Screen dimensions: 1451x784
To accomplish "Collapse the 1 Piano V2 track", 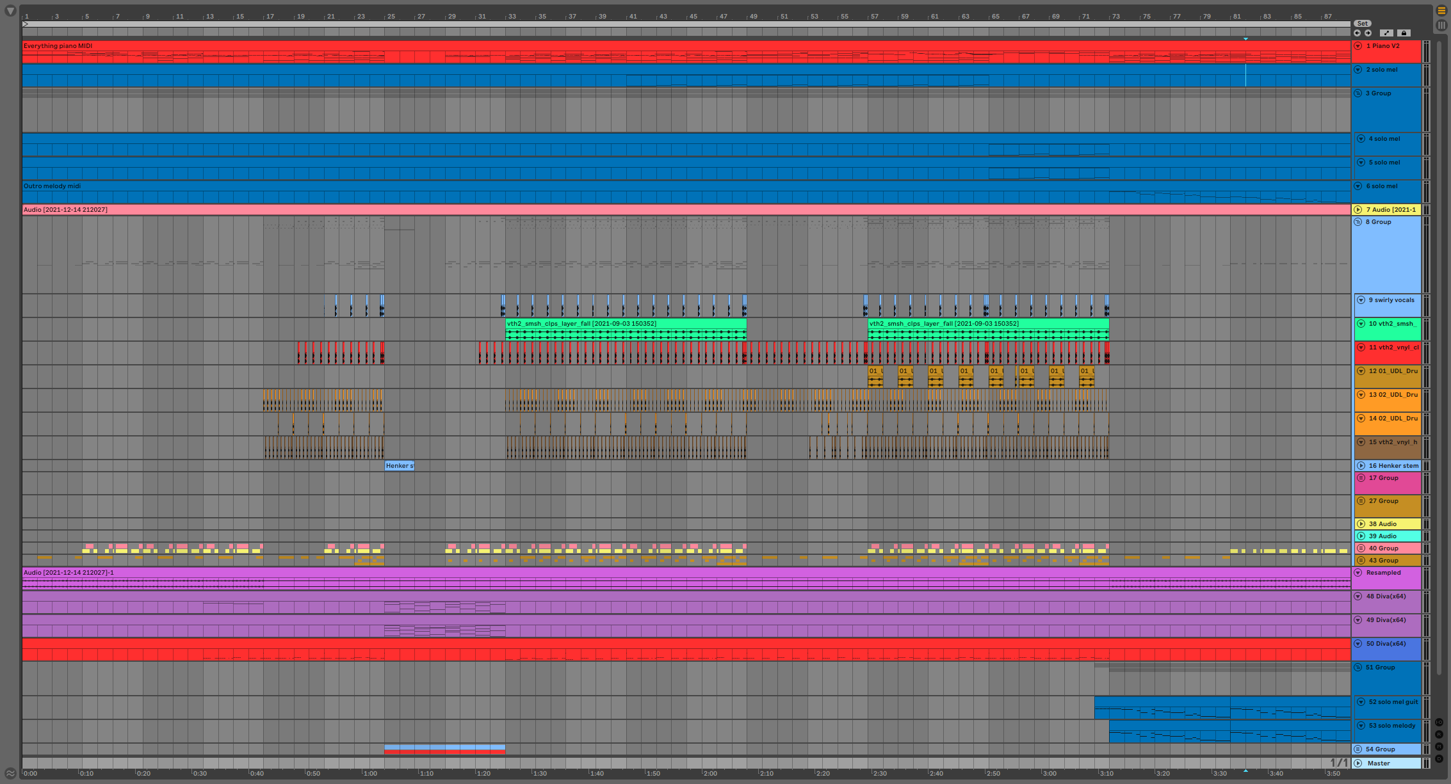I will (1358, 46).
